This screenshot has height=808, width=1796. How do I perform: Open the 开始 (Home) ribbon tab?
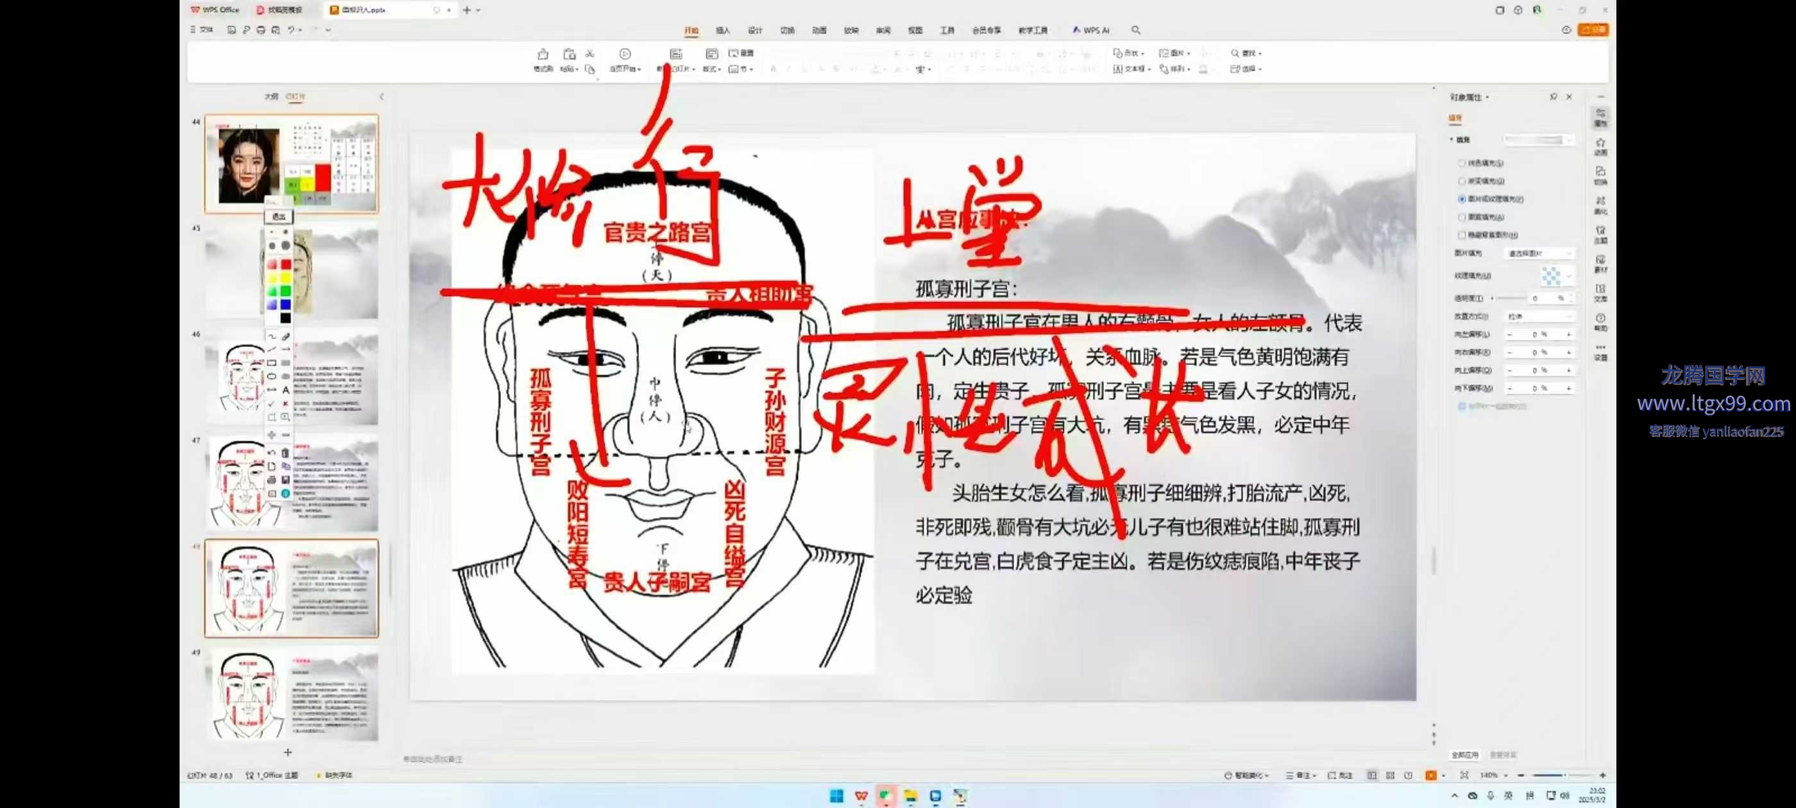tap(691, 30)
